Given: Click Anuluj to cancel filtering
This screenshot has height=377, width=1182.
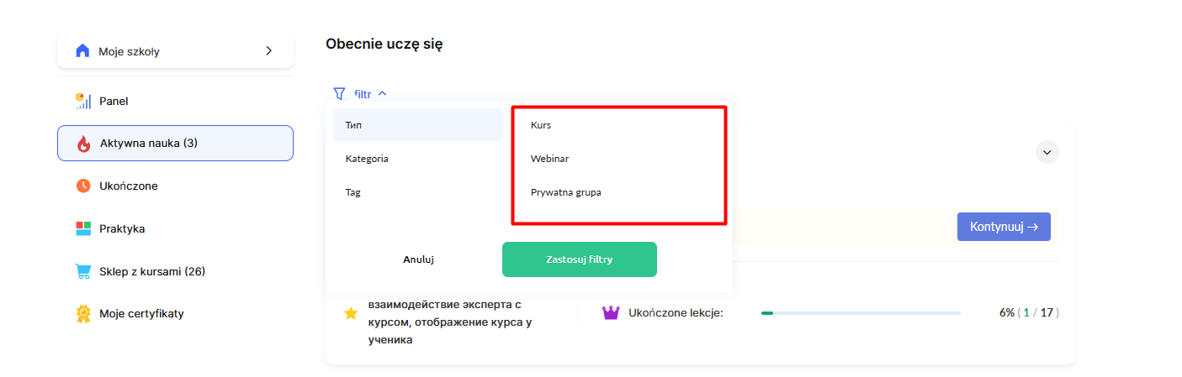Looking at the screenshot, I should [x=418, y=259].
